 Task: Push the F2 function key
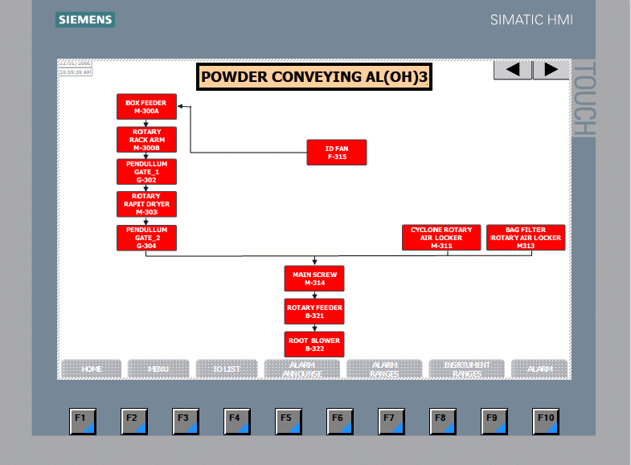pyautogui.click(x=134, y=422)
